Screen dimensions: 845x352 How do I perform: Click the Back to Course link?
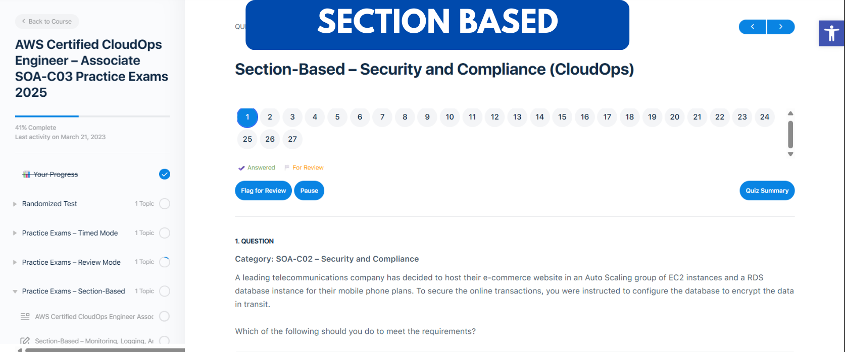click(x=47, y=22)
